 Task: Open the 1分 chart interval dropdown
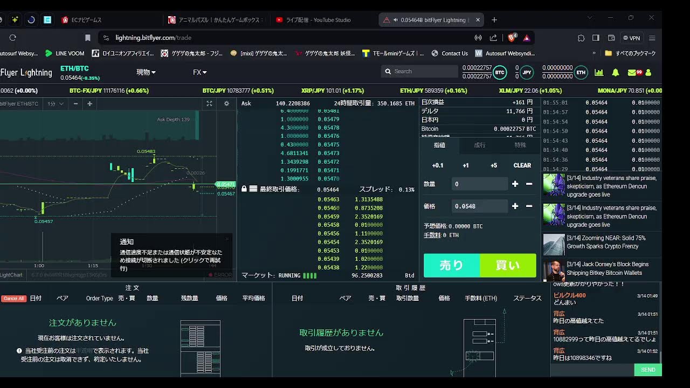click(56, 103)
